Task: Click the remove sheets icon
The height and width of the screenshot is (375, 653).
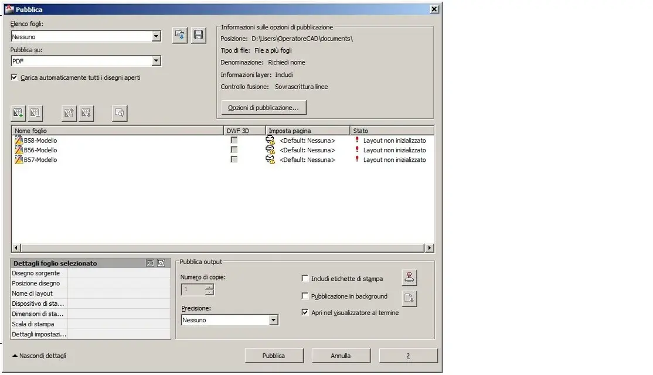Action: pyautogui.click(x=35, y=113)
